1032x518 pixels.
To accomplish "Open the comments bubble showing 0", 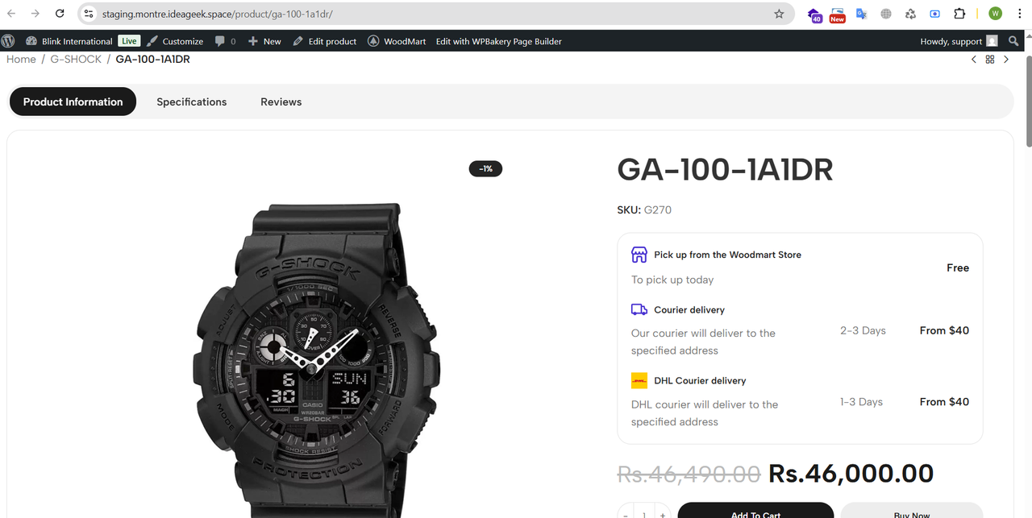I will click(x=226, y=41).
